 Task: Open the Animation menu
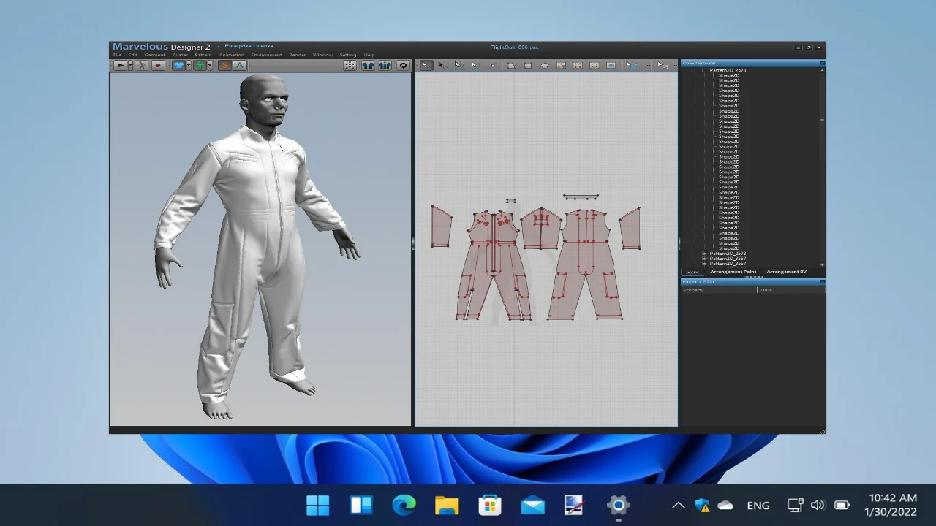(x=232, y=55)
